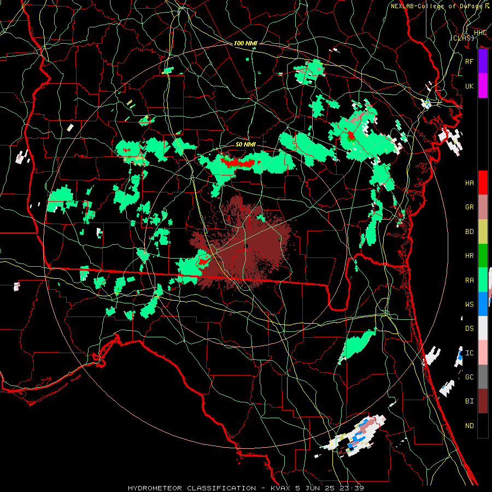This screenshot has width=492, height=492.
Task: Click the BD legend label
Action: (470, 231)
